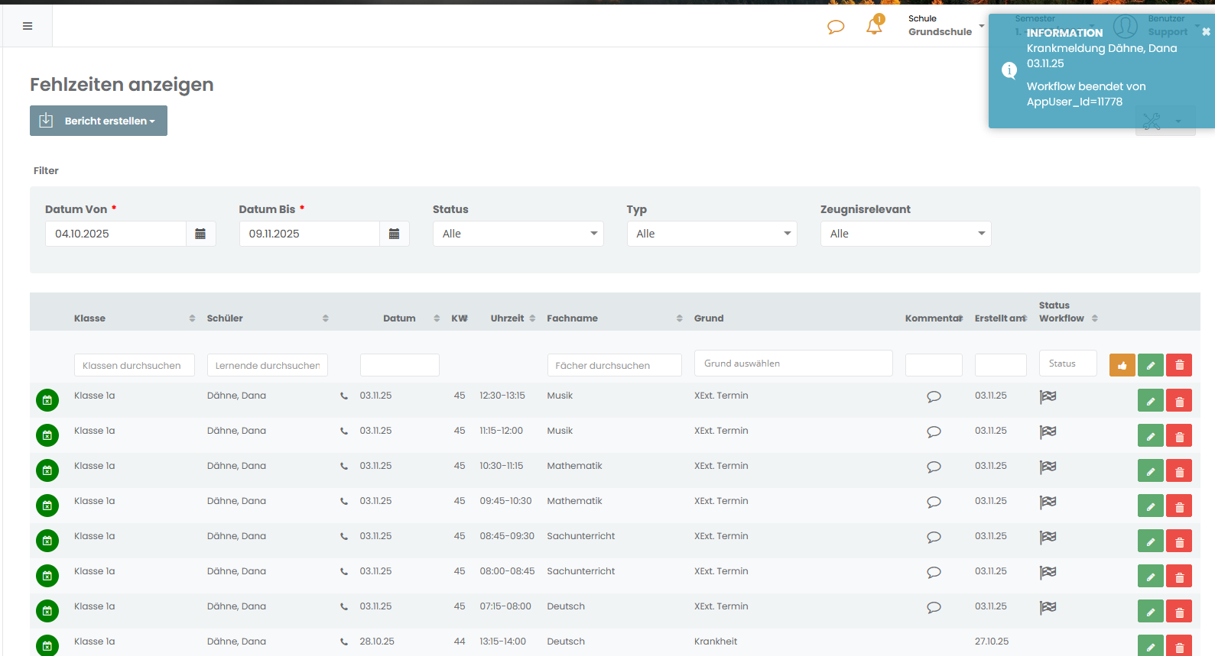
Task: Focus the Lernende durchsuchen search field
Action: [268, 365]
